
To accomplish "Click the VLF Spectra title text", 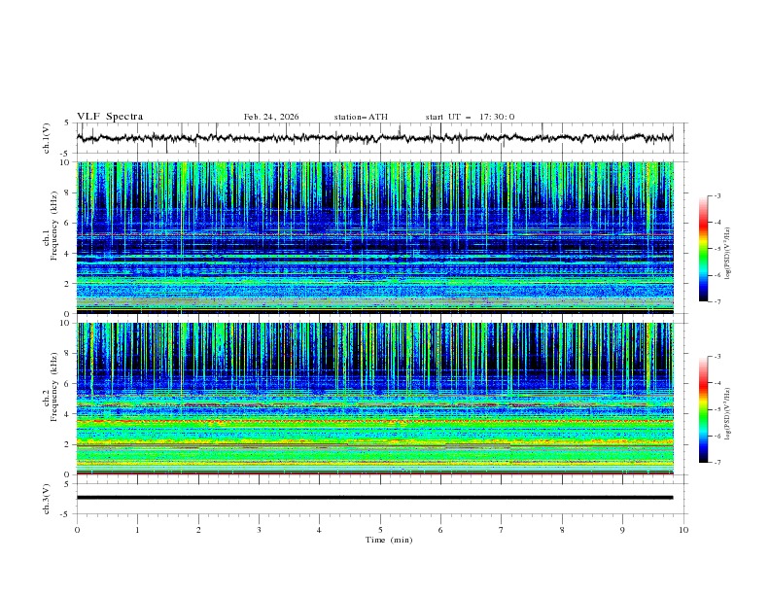I will point(110,117).
